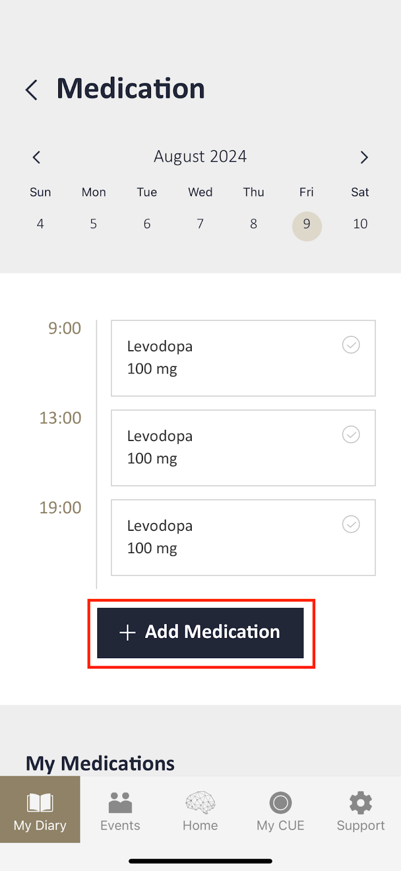Open the 19:00 Levodopa 100 mg entry
401x871 pixels.
coord(228,538)
